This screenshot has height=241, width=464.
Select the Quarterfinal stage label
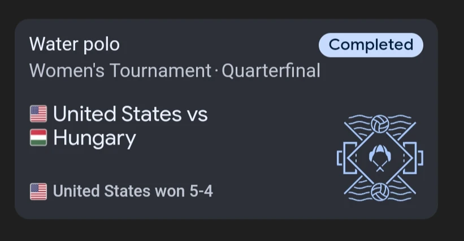tap(271, 71)
